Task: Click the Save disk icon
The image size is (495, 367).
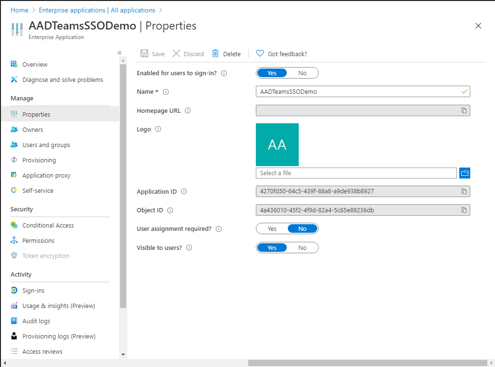Action: click(144, 53)
